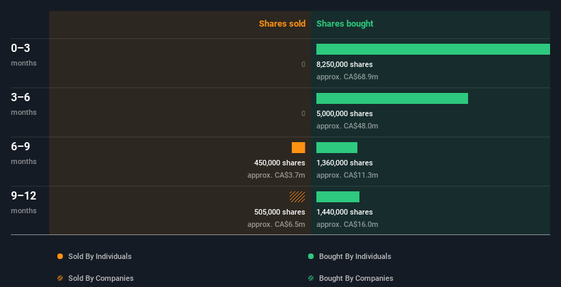Click the 8,250,000 shares value text

tap(344, 64)
